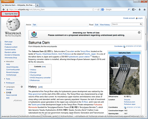148x119 pixels.
Task: Open Wikimedia Shop link
Action: pyautogui.click(x=11, y=58)
